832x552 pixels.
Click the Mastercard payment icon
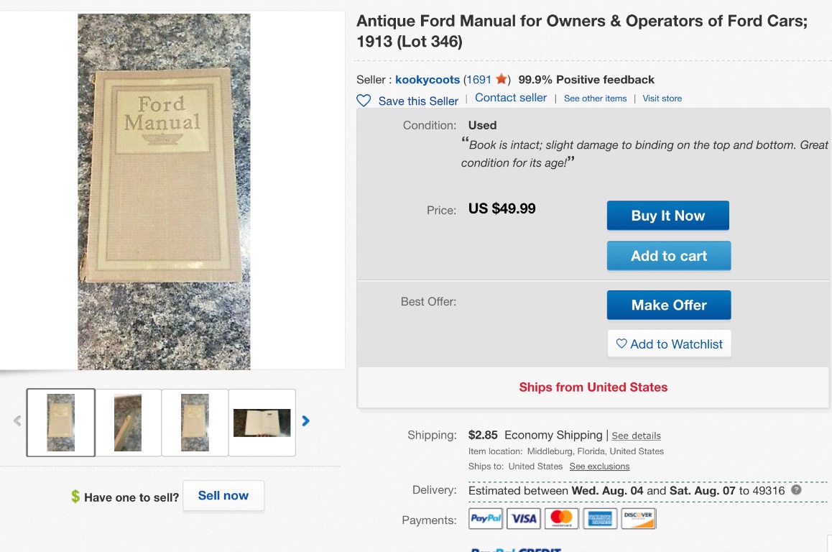click(562, 518)
